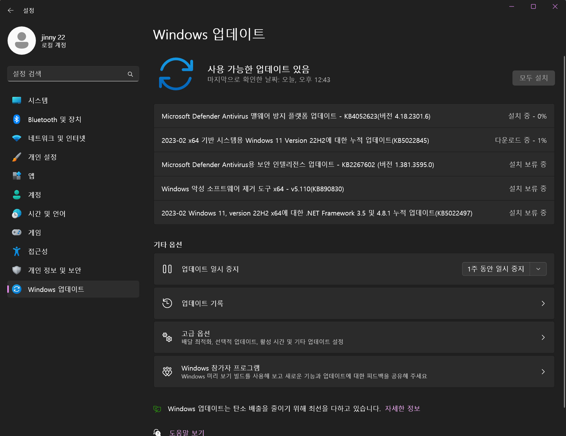Click the 모두 설치 button

click(x=534, y=78)
